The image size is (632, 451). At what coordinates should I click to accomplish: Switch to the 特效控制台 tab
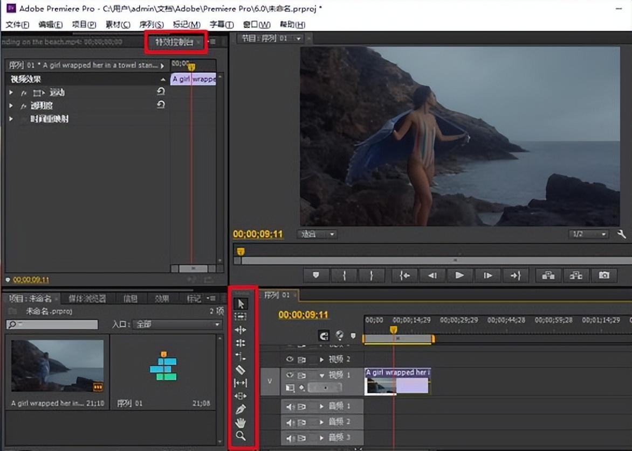pyautogui.click(x=173, y=42)
